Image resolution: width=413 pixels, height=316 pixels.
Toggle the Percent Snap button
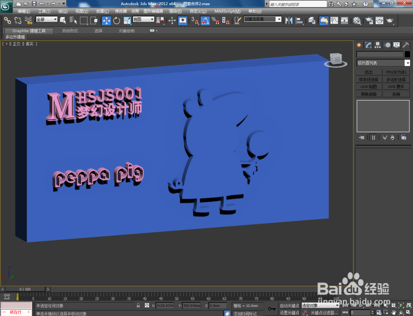pos(216,20)
